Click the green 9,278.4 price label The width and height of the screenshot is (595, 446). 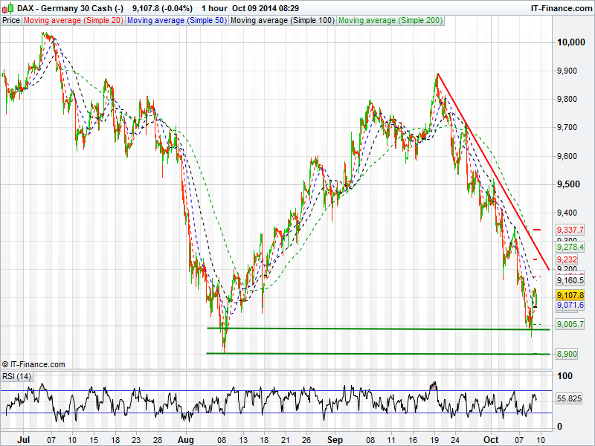(x=570, y=246)
